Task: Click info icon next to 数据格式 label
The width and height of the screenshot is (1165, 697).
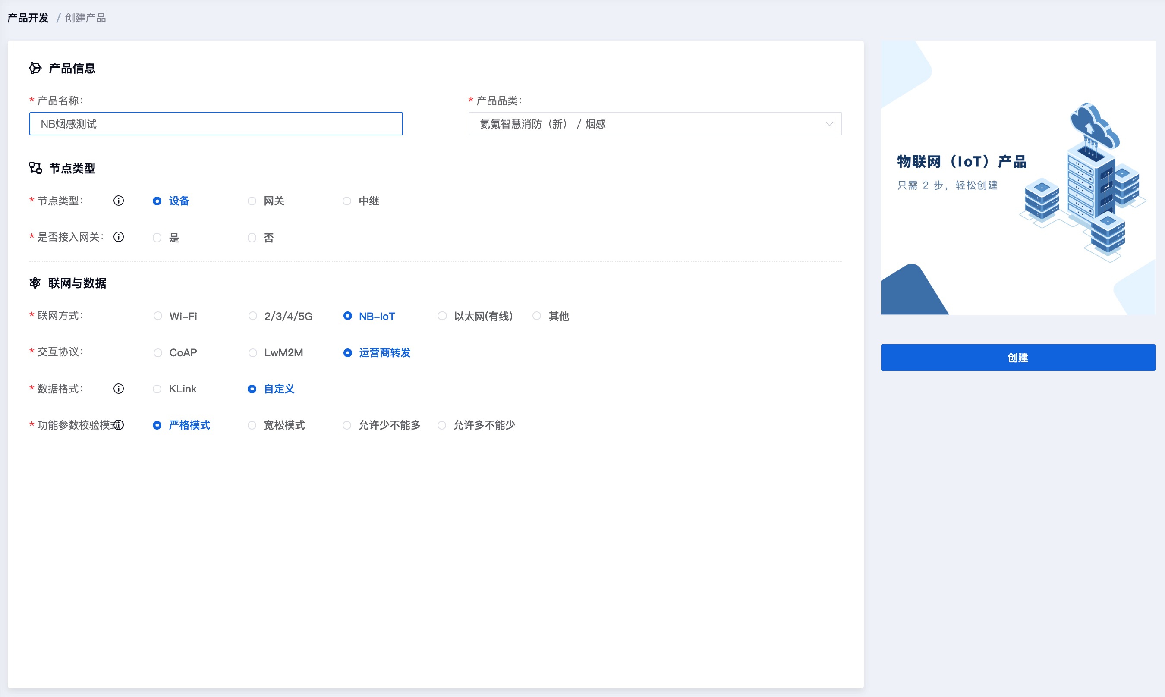Action: [119, 389]
